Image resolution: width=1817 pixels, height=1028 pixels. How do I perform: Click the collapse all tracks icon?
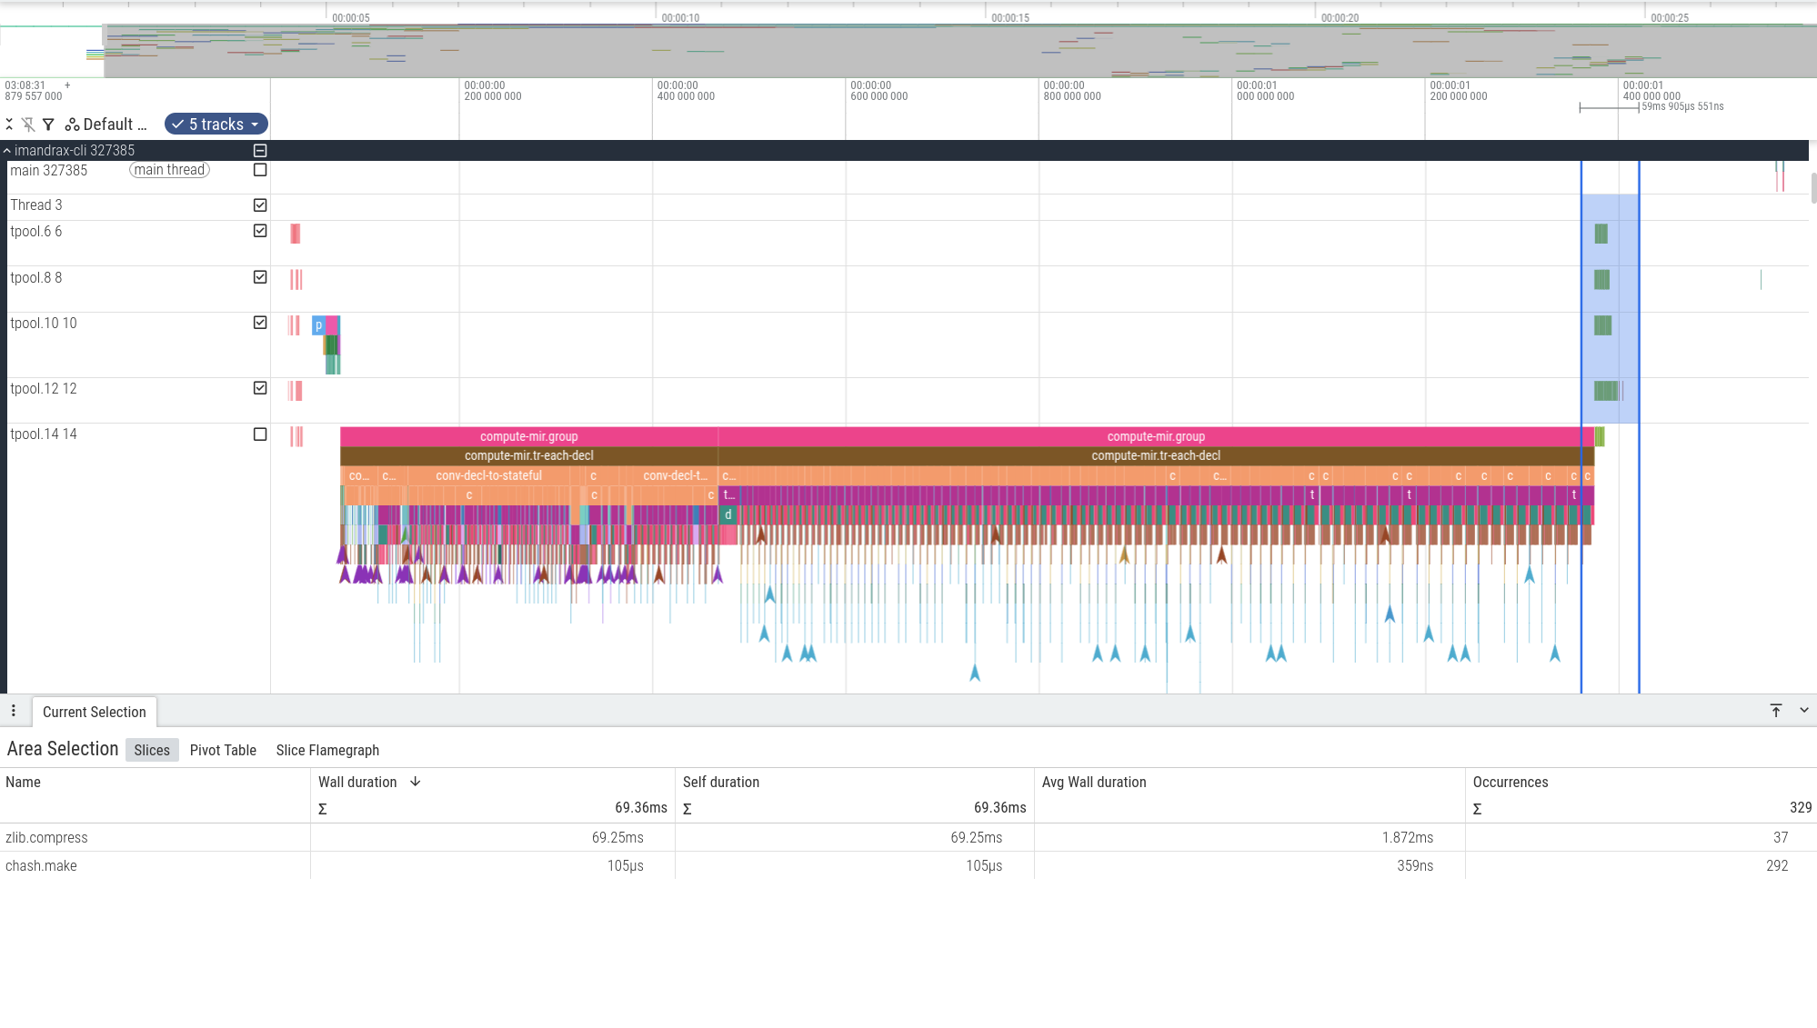tap(9, 125)
